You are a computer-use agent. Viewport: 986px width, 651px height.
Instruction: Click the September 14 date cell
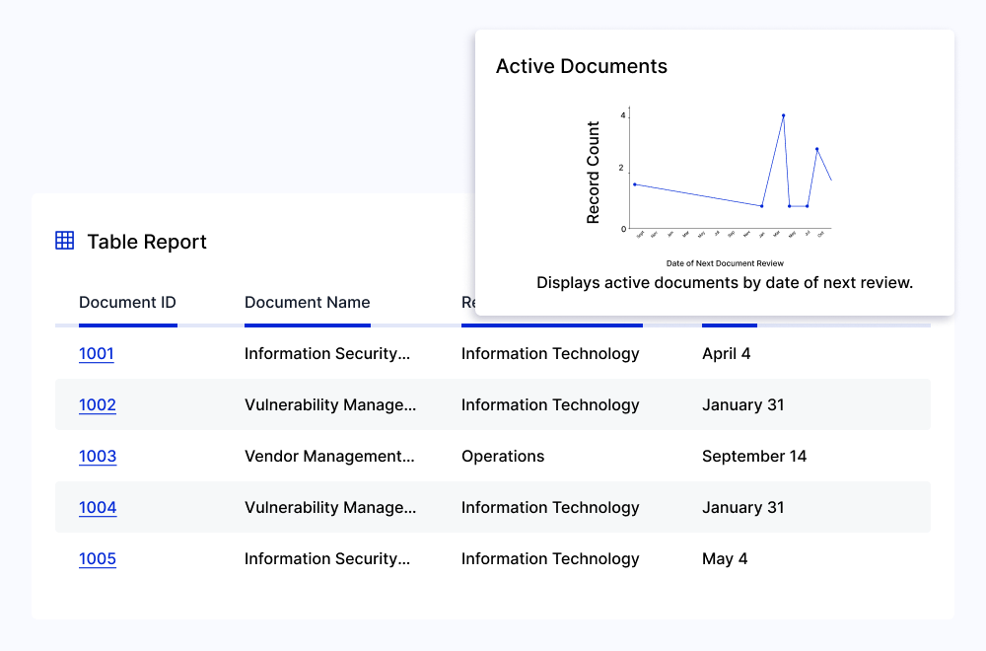coord(754,457)
